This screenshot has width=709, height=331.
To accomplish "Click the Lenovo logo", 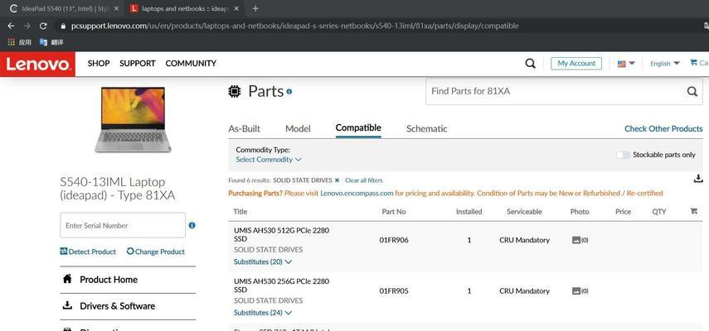I will [x=38, y=64].
